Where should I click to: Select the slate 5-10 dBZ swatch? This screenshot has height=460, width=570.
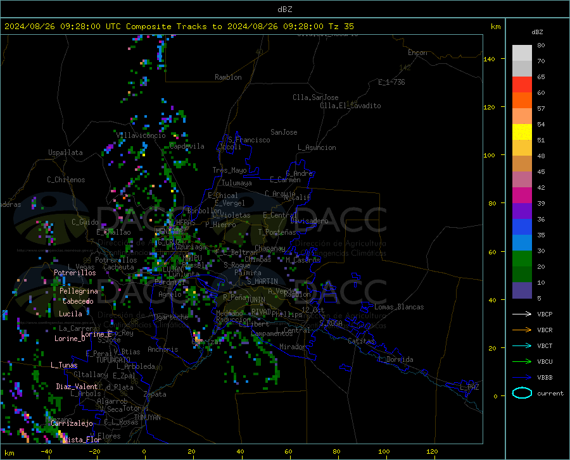click(522, 290)
